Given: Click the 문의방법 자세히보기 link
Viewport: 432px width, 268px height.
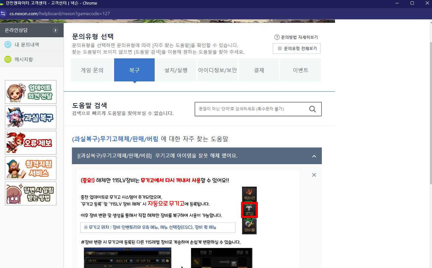Looking at the screenshot, I should (x=296, y=37).
